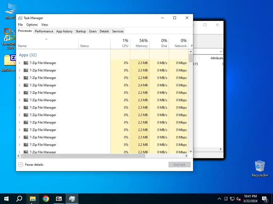Screen dimensions: 273x204
Task: Open taskbar Search
Action: pos(19,199)
